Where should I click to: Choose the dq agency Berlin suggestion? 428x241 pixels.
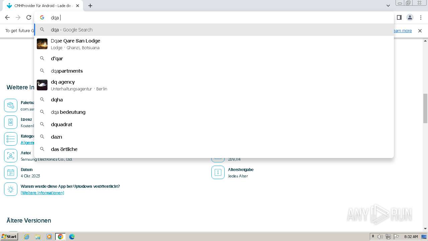coord(214,85)
